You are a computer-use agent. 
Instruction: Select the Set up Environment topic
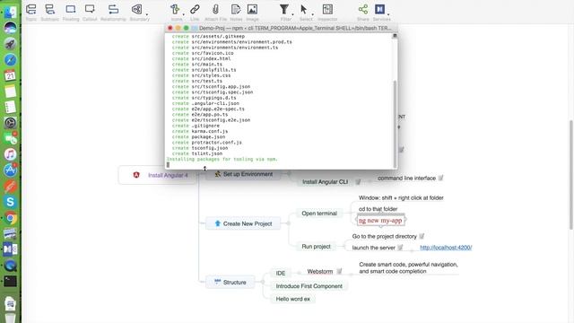pyautogui.click(x=243, y=174)
